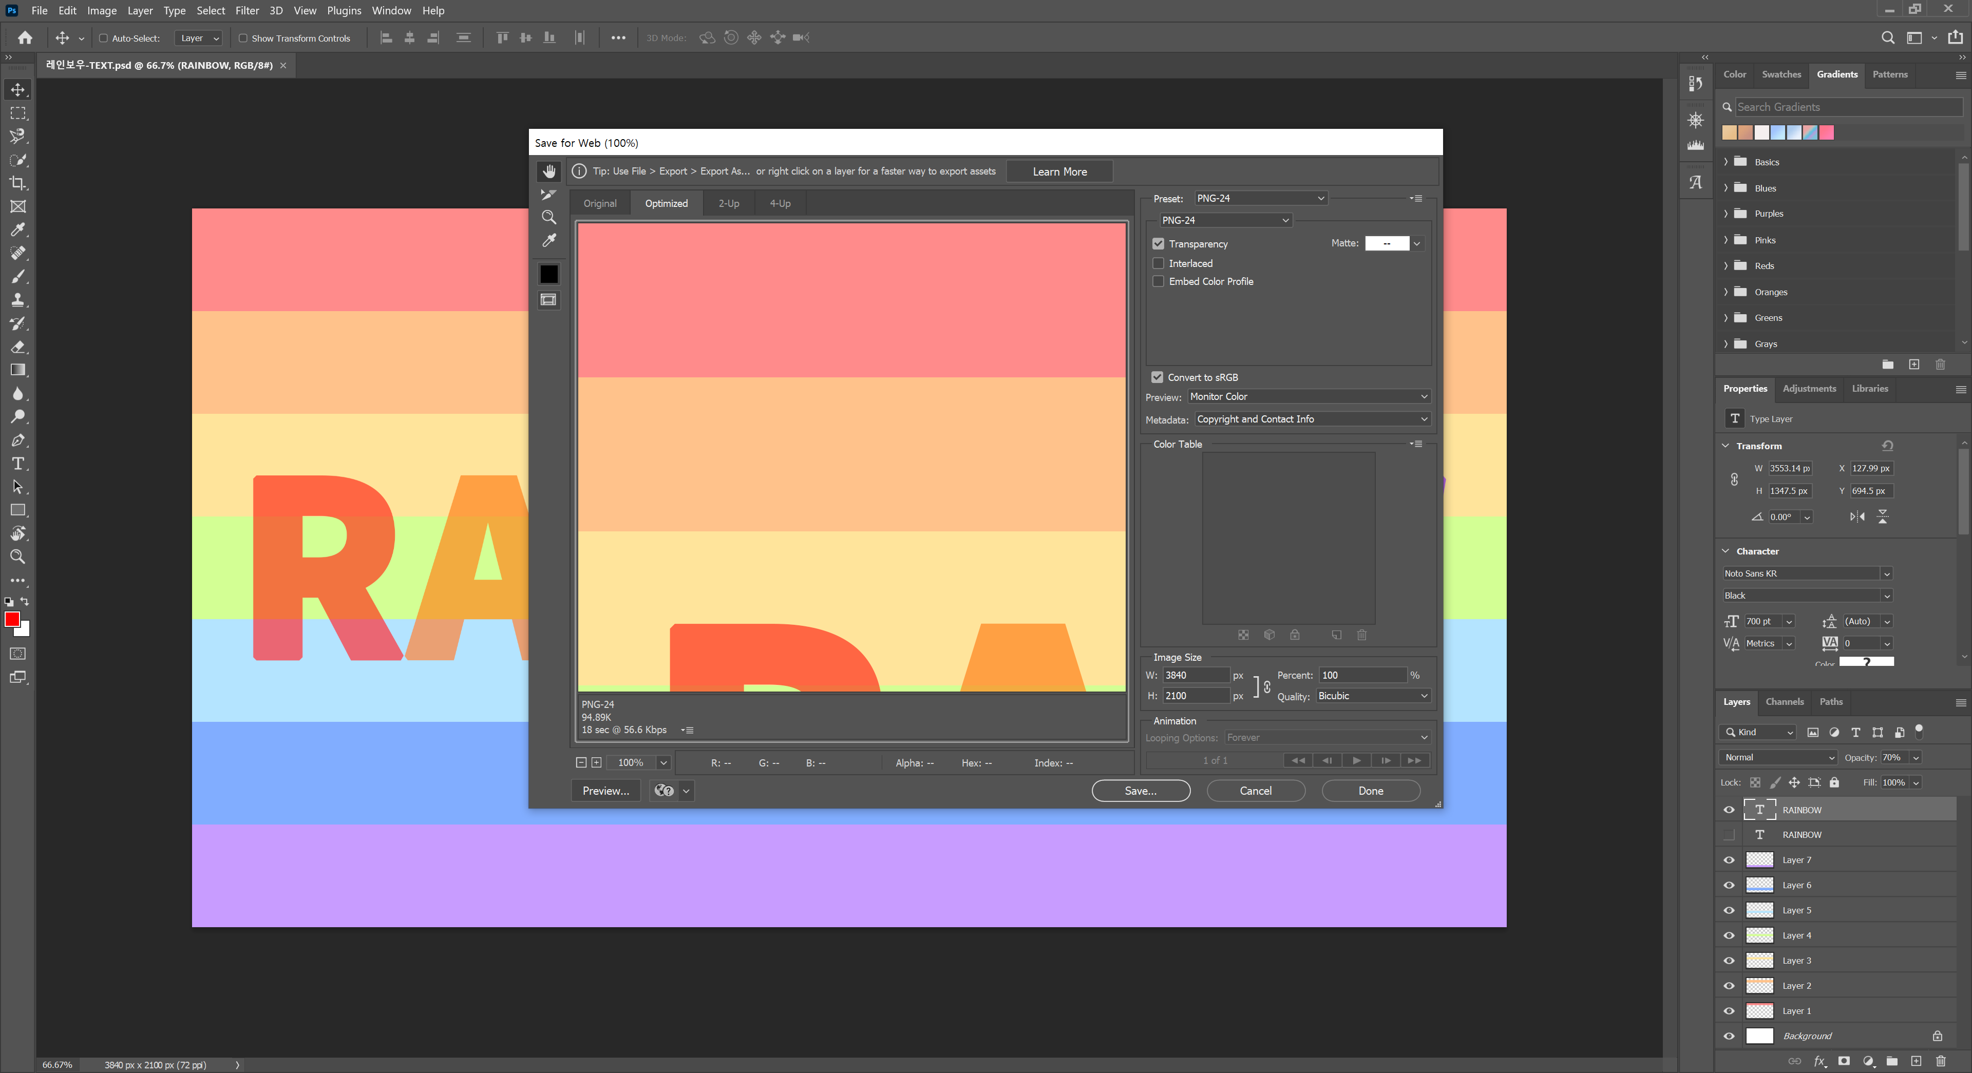This screenshot has width=1972, height=1073.
Task: Expand the Purples gradient folder
Action: (1725, 214)
